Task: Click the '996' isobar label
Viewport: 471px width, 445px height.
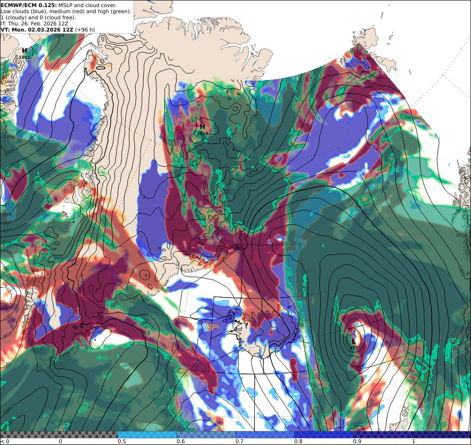Action: click(x=7, y=222)
